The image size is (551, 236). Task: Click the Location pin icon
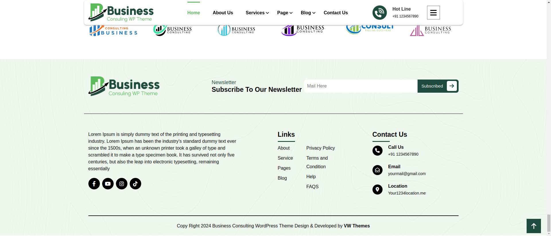click(377, 189)
